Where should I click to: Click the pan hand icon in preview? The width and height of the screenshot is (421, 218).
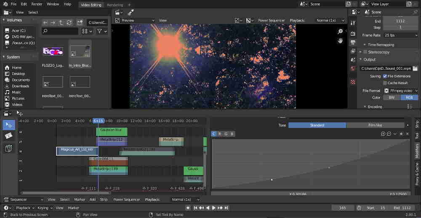pos(340,41)
